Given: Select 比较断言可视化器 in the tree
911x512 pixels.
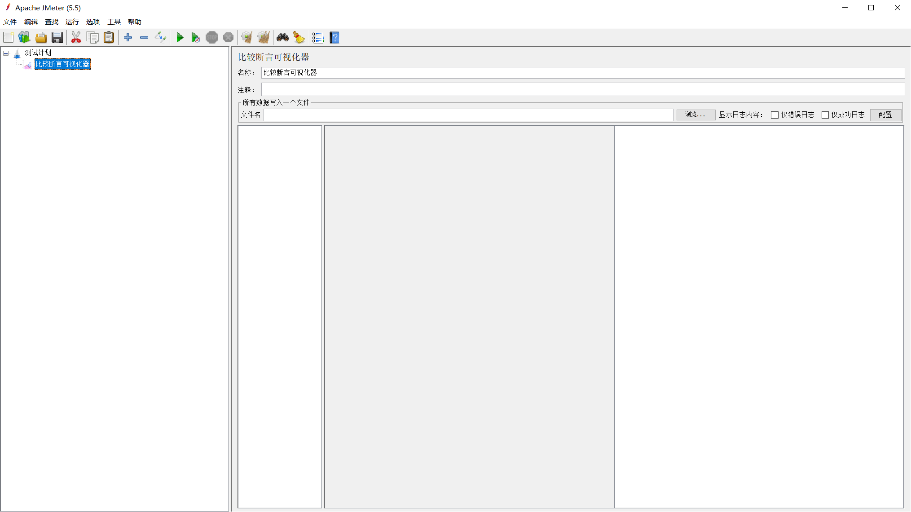Looking at the screenshot, I should (62, 64).
